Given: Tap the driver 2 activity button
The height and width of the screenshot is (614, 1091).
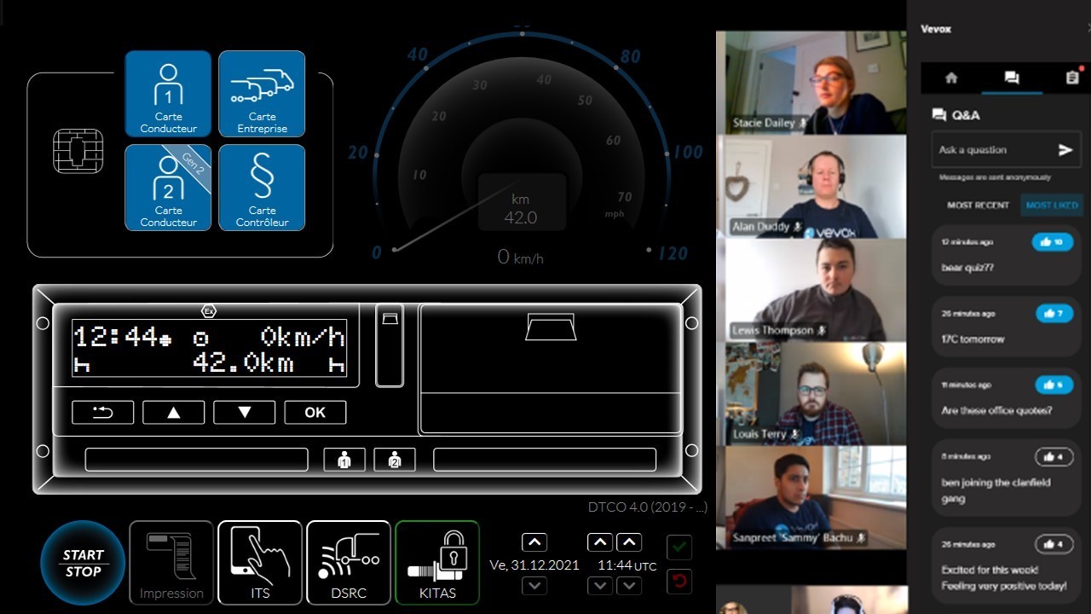Looking at the screenshot, I should [394, 460].
